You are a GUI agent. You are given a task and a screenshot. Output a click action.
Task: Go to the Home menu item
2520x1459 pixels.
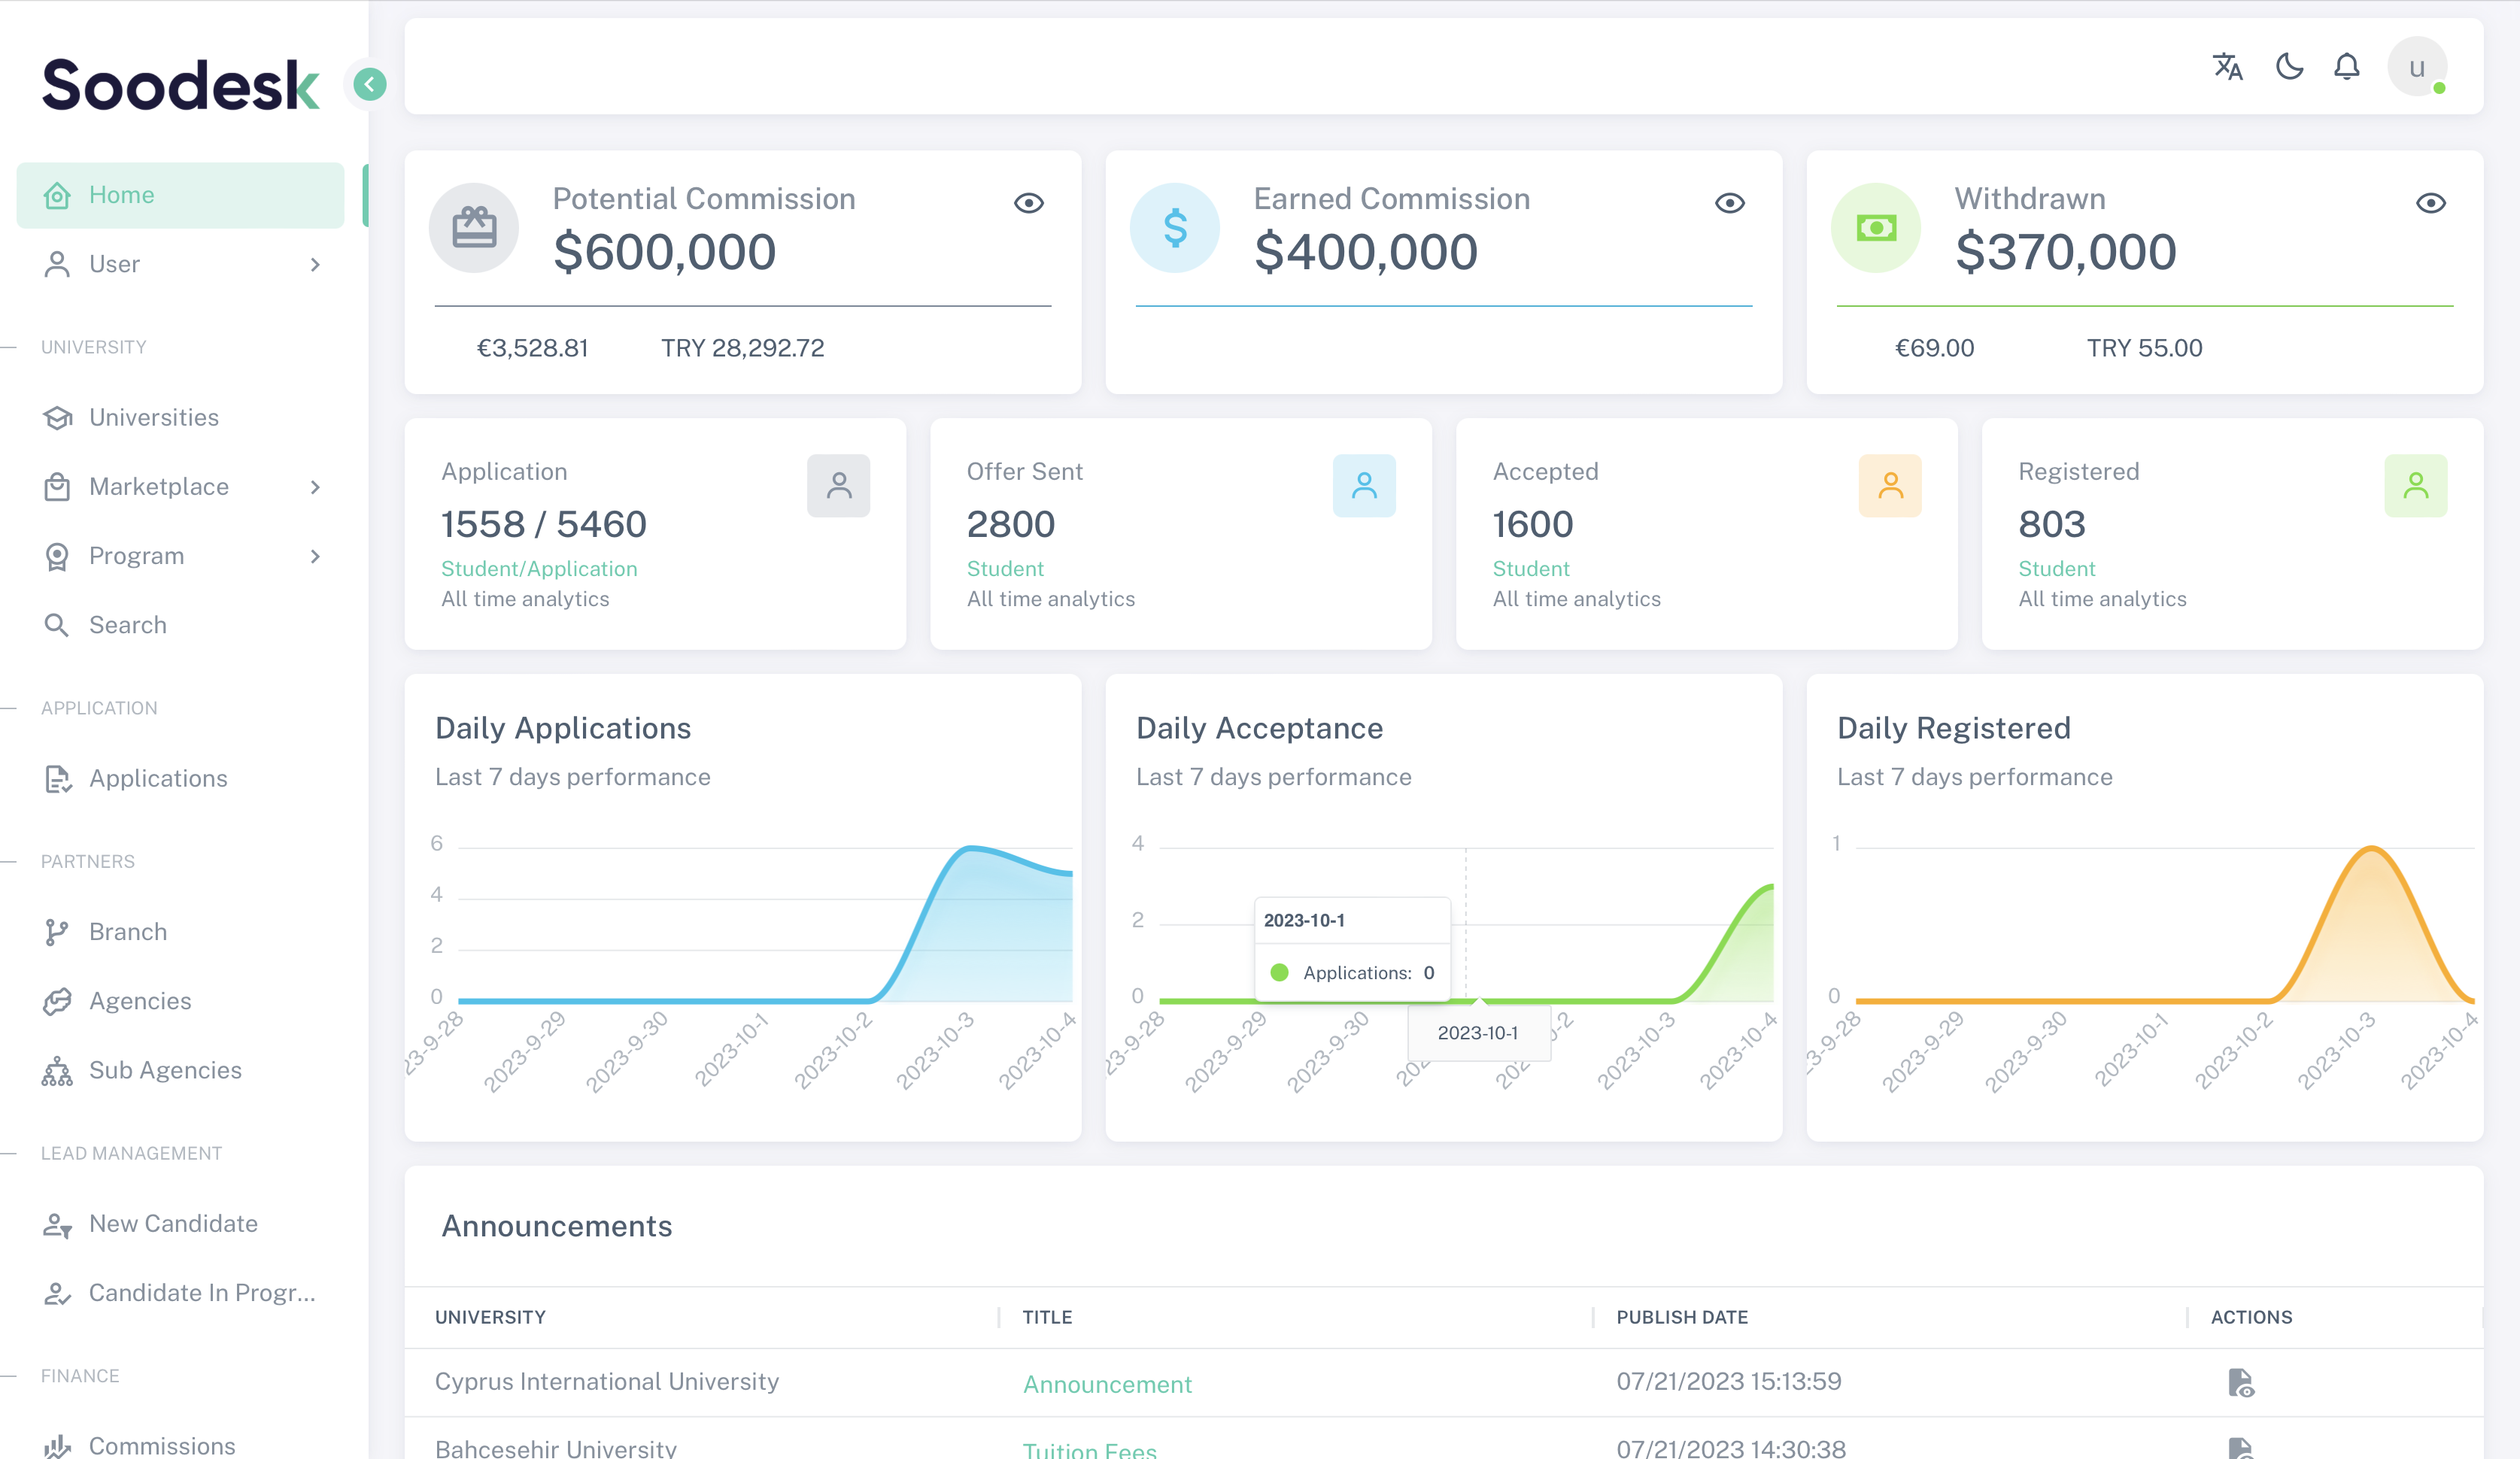coord(122,194)
